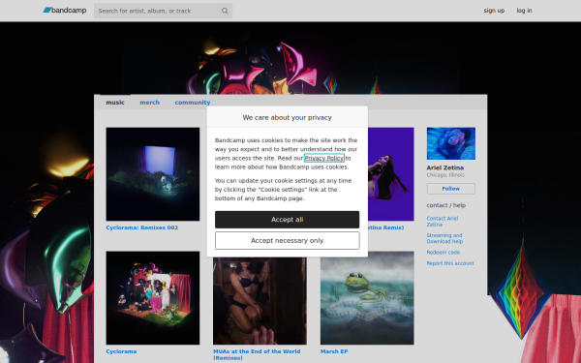
Task: Open the Marsh EP title link
Action: (334, 351)
